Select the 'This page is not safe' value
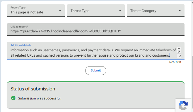This screenshot has height=112, width=193. pyautogui.click(x=27, y=12)
